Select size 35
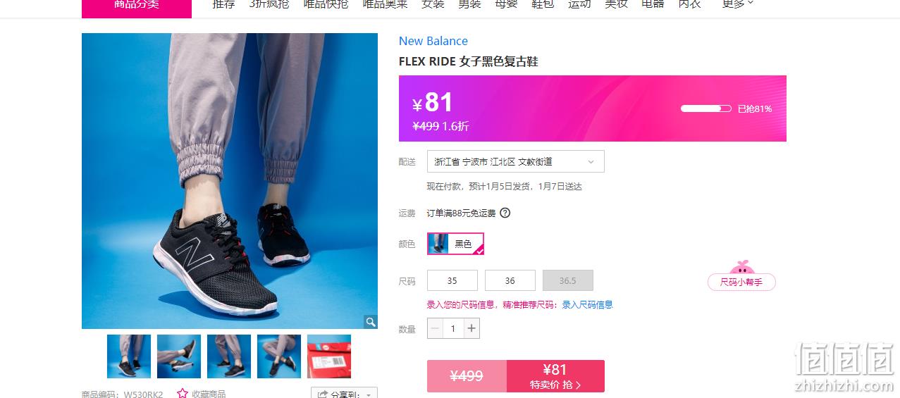Viewport: 900px width, 398px height. pyautogui.click(x=452, y=280)
